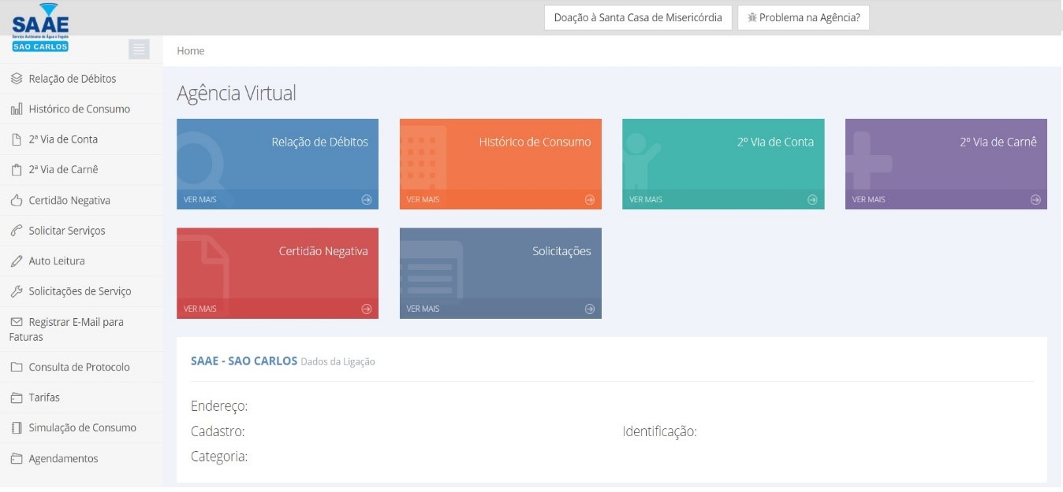1063x492 pixels.
Task: Click the Certidão Negativa thumbs-up icon in sidebar
Action: (17, 201)
